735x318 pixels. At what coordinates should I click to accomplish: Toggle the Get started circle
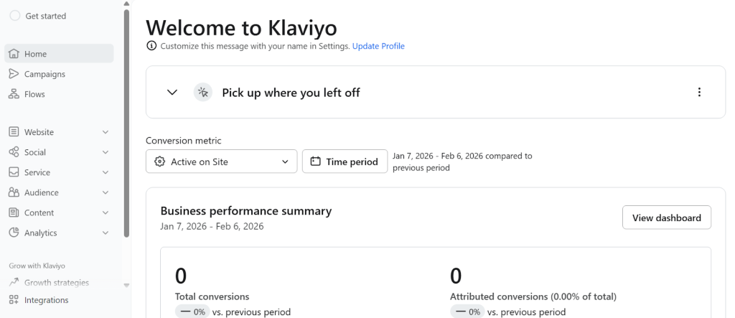point(14,16)
